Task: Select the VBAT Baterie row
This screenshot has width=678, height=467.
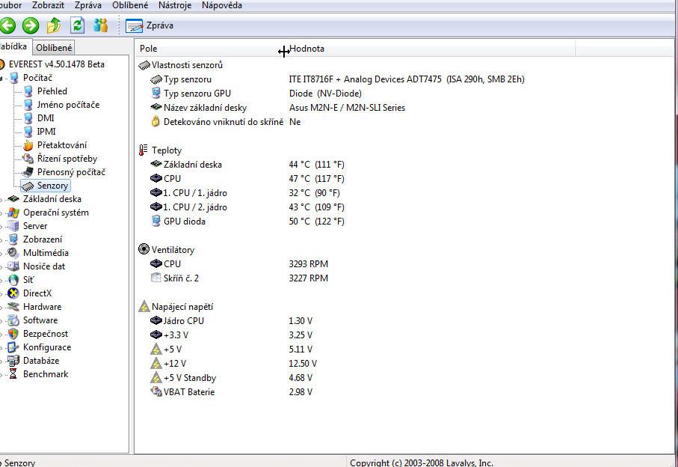Action: click(x=231, y=391)
